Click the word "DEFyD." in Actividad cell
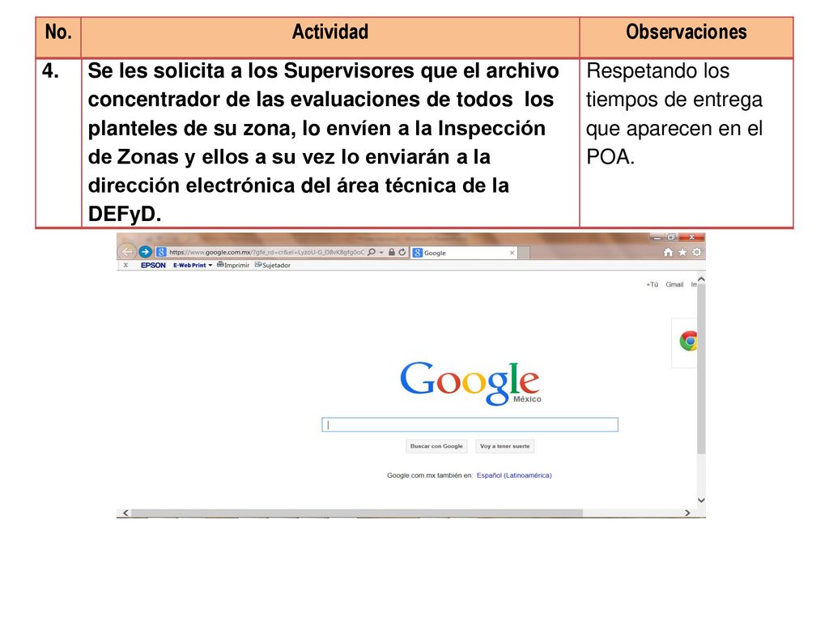This screenshot has height=622, width=829. coord(124,214)
